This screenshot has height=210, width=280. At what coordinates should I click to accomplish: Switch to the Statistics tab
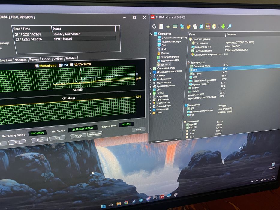71,58
